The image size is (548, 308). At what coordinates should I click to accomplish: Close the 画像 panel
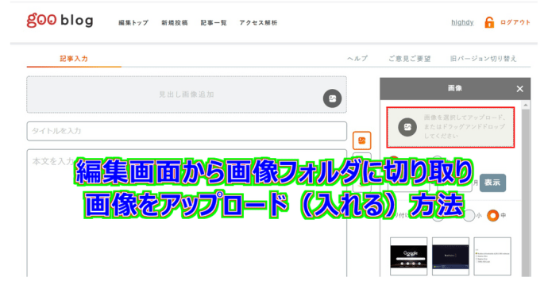[x=519, y=89]
